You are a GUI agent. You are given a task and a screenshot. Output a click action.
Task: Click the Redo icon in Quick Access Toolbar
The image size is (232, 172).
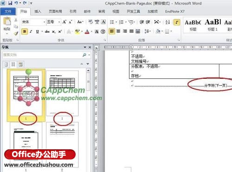[x=25, y=3]
